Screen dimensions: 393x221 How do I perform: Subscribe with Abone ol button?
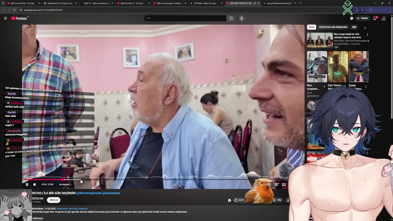pos(54,200)
